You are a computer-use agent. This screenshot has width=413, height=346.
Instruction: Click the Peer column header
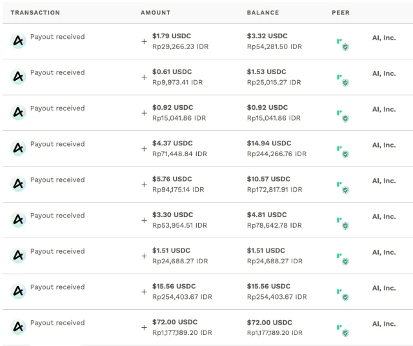point(340,13)
